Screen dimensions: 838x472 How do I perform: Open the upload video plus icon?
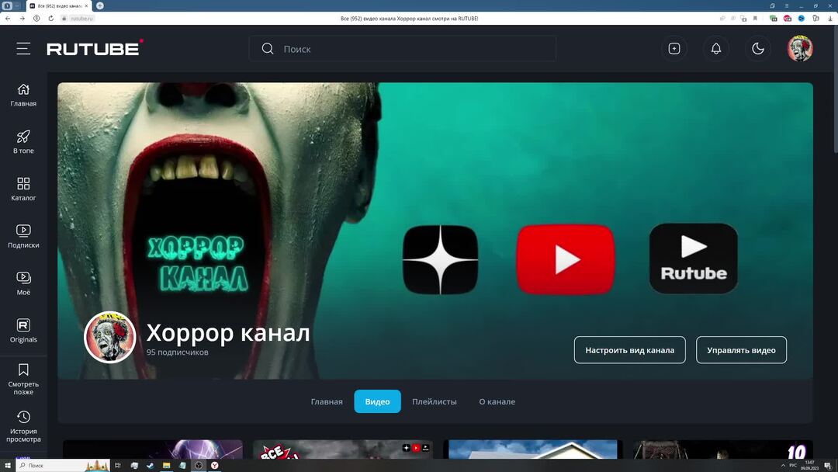point(674,49)
